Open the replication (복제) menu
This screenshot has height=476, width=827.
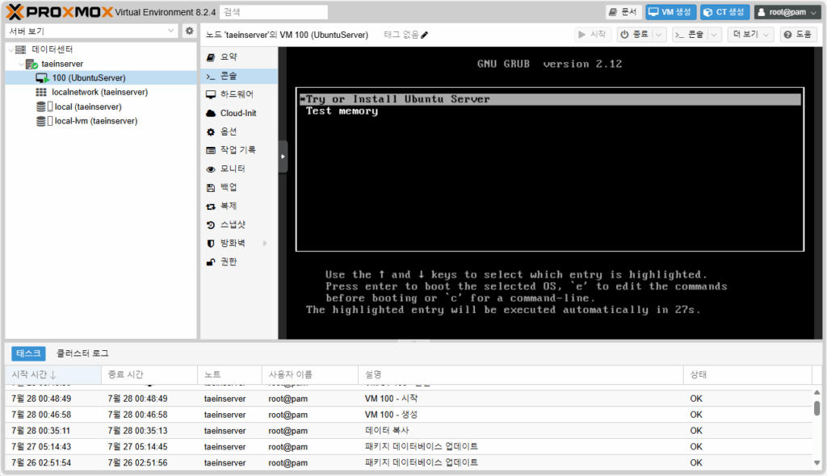[x=239, y=206]
